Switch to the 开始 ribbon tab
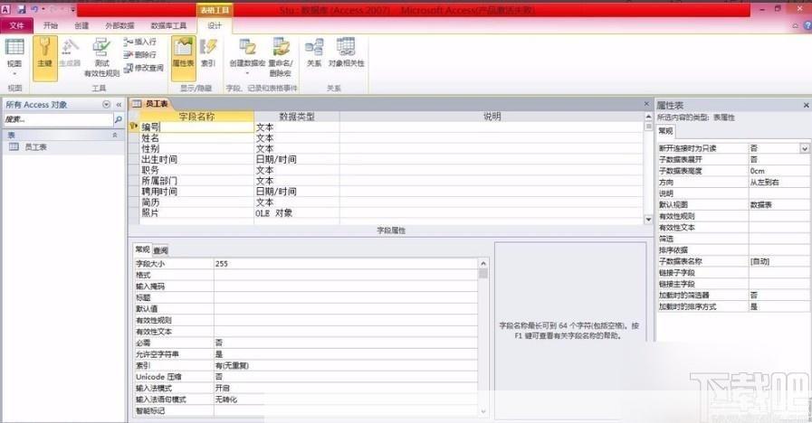This screenshot has height=423, width=812. [51, 25]
